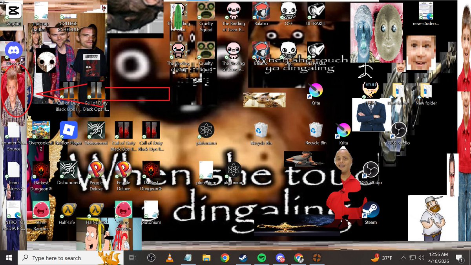
Task: Open Steam from the taskbar
Action: tap(243, 258)
